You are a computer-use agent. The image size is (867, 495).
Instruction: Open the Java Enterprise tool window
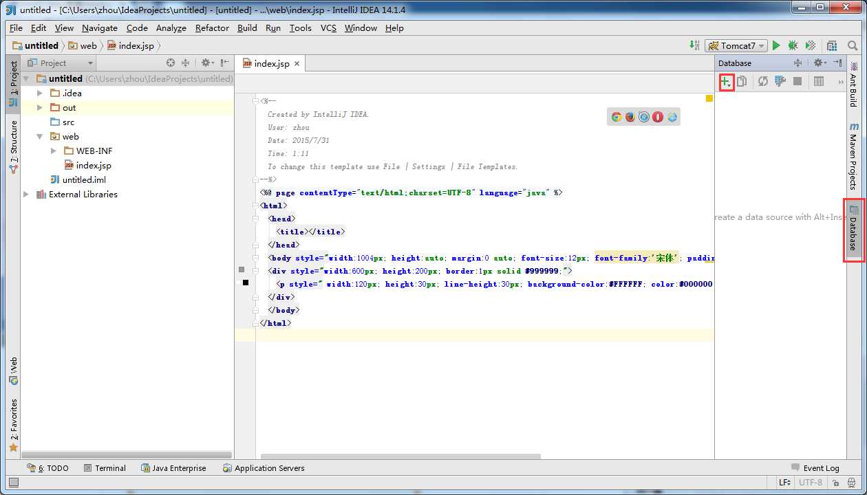tap(173, 468)
